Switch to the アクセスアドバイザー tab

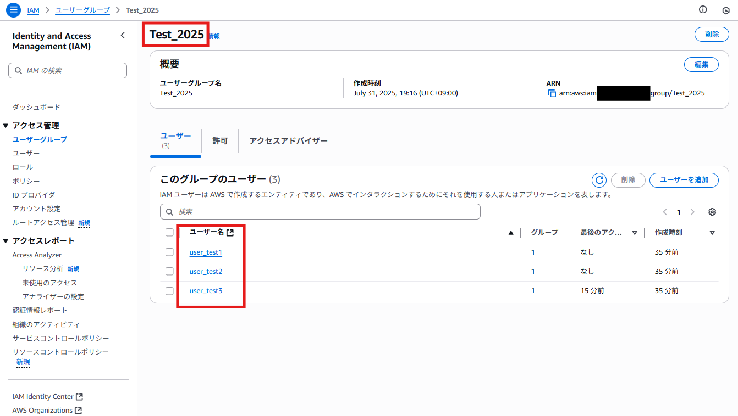[x=288, y=141]
